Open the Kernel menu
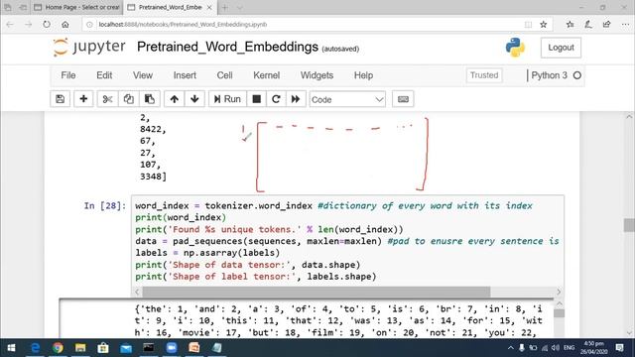Screen dimensions: 635x357 click(267, 75)
